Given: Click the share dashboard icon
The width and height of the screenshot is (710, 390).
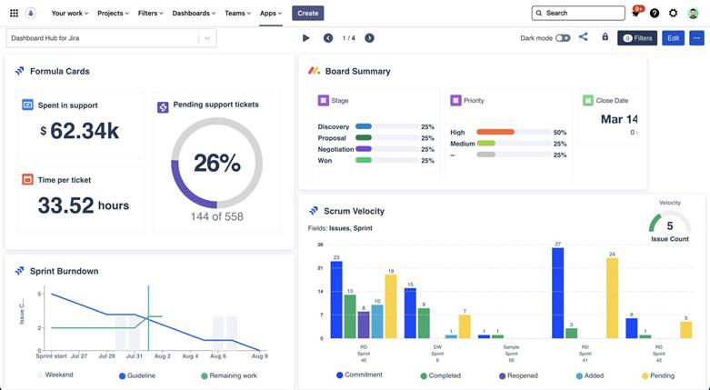Looking at the screenshot, I should coord(584,37).
